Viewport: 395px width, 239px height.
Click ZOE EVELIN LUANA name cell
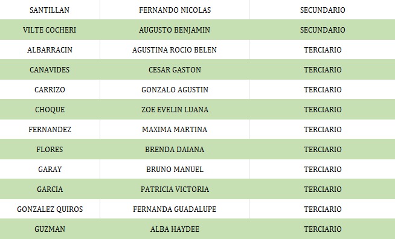click(x=175, y=109)
